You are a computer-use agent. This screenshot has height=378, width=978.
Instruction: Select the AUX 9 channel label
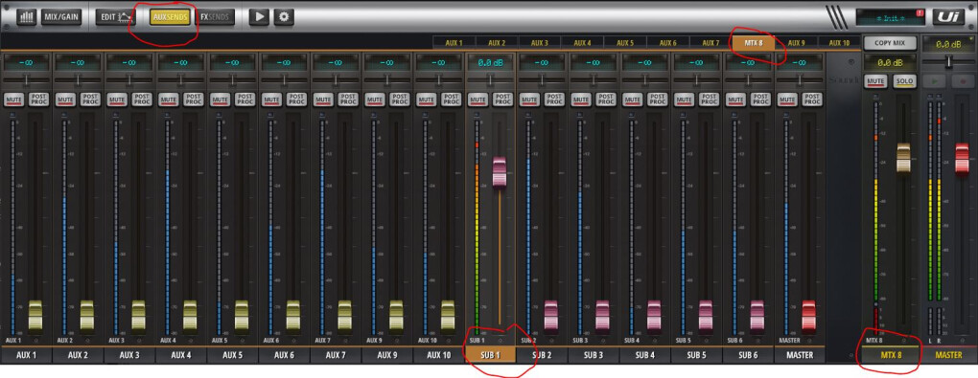pos(386,355)
